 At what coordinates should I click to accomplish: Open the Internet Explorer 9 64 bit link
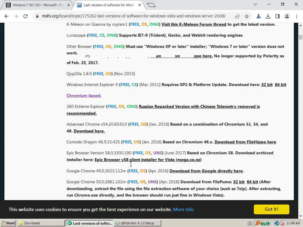point(281,85)
